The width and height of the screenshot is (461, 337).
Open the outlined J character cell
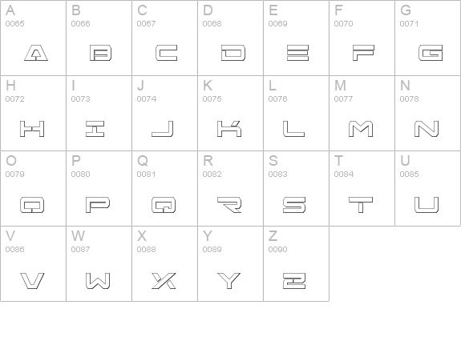point(164,114)
